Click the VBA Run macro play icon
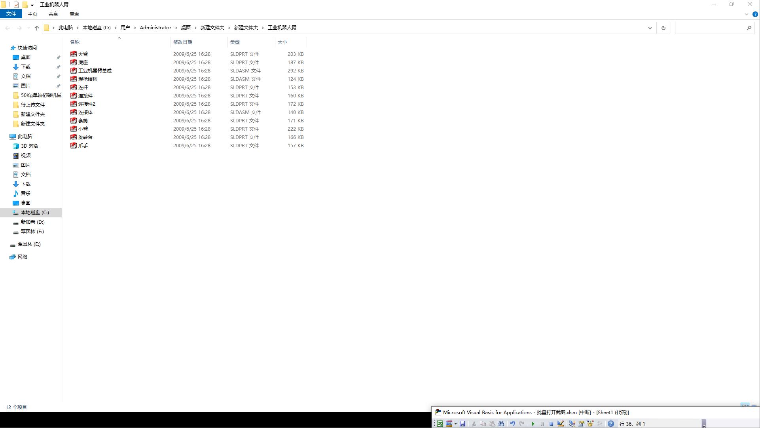The width and height of the screenshot is (760, 428). pyautogui.click(x=533, y=424)
